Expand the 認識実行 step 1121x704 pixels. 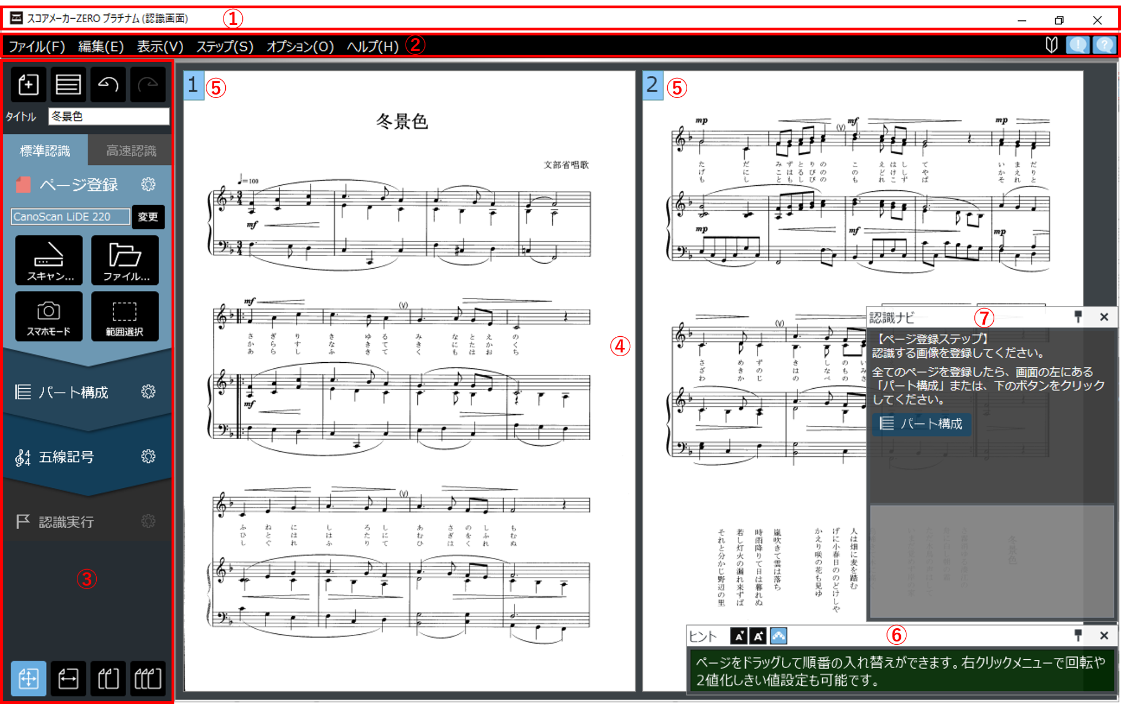66,522
